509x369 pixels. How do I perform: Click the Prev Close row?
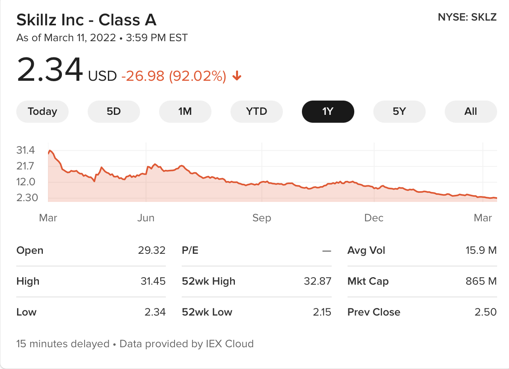point(422,312)
